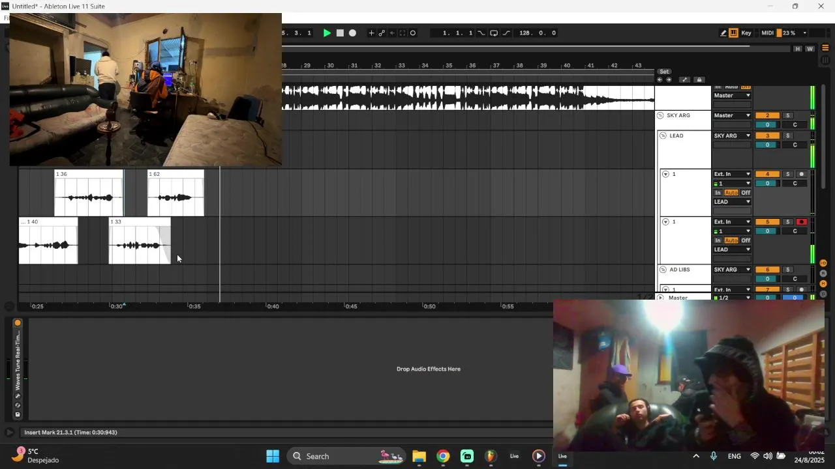The width and height of the screenshot is (835, 469).
Task: Select the audio clip labeled 1 36
Action: click(89, 193)
